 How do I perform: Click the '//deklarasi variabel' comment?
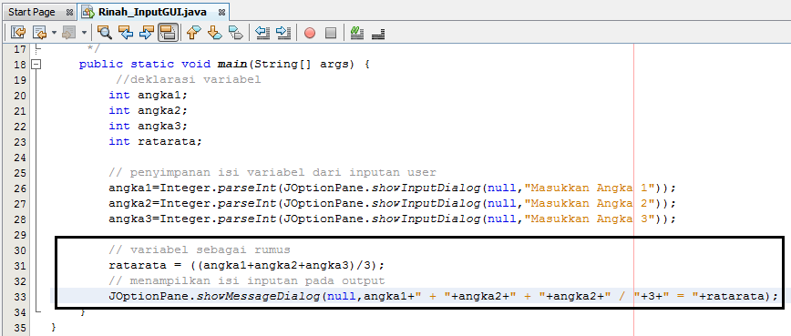tap(188, 79)
